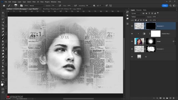Select the Eraser tool
Viewport: 178px width, 100px height.
(3, 47)
